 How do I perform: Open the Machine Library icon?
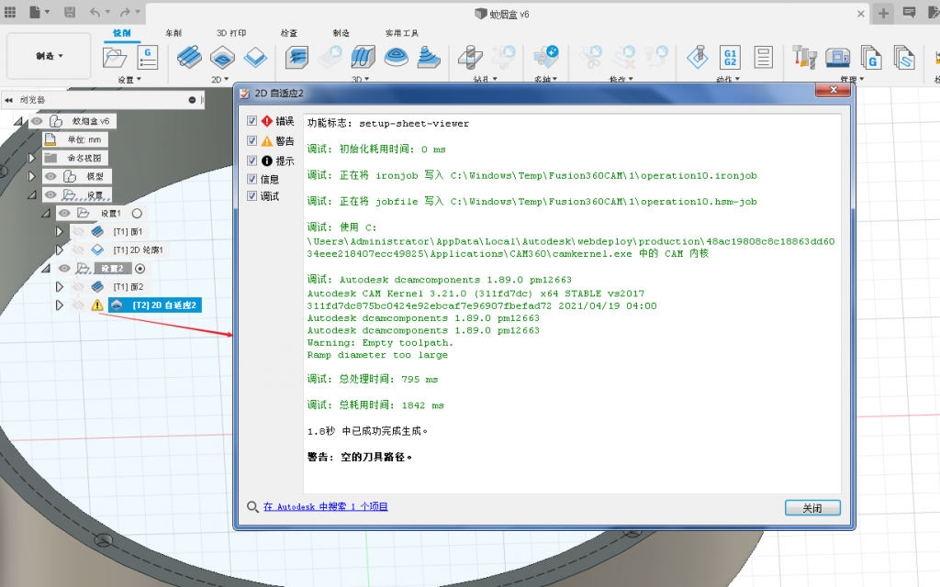click(x=837, y=58)
